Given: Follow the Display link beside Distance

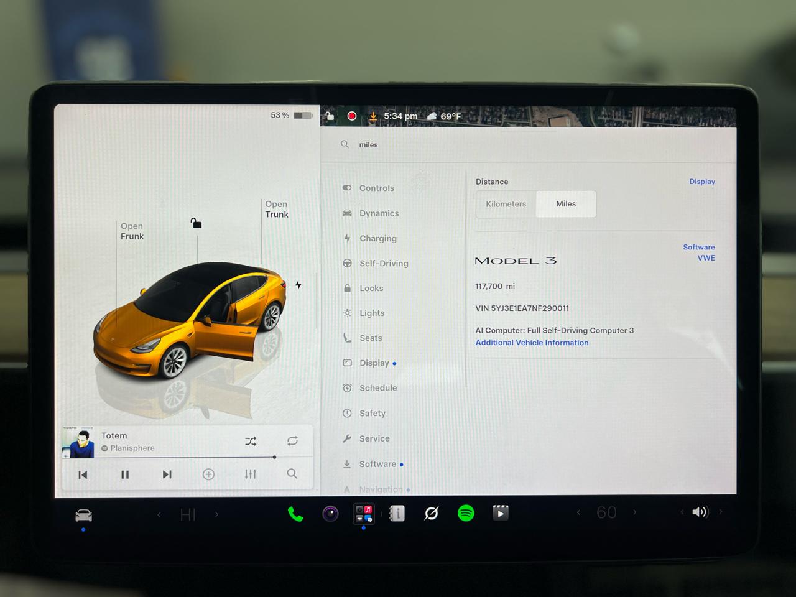Looking at the screenshot, I should coord(702,182).
